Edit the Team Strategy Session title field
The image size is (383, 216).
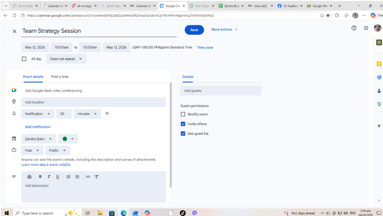(99, 31)
